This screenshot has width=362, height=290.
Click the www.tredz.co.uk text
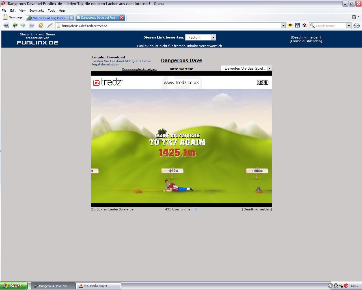[181, 82]
